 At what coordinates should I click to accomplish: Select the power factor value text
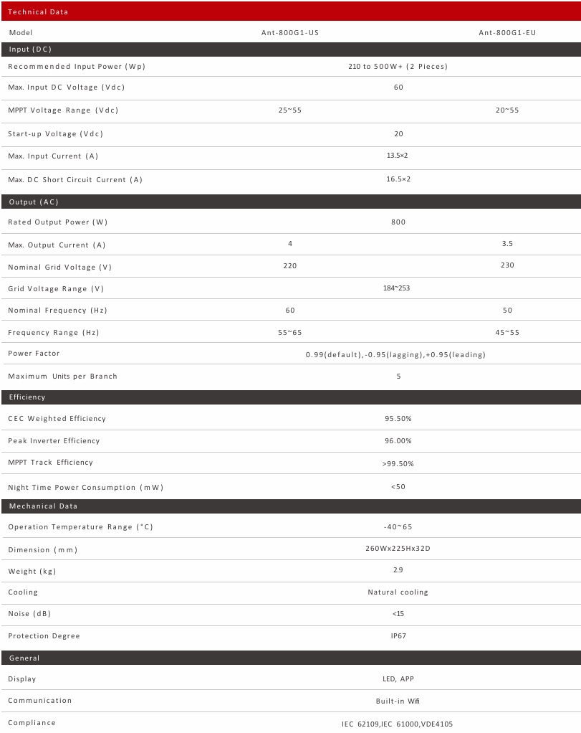395,355
